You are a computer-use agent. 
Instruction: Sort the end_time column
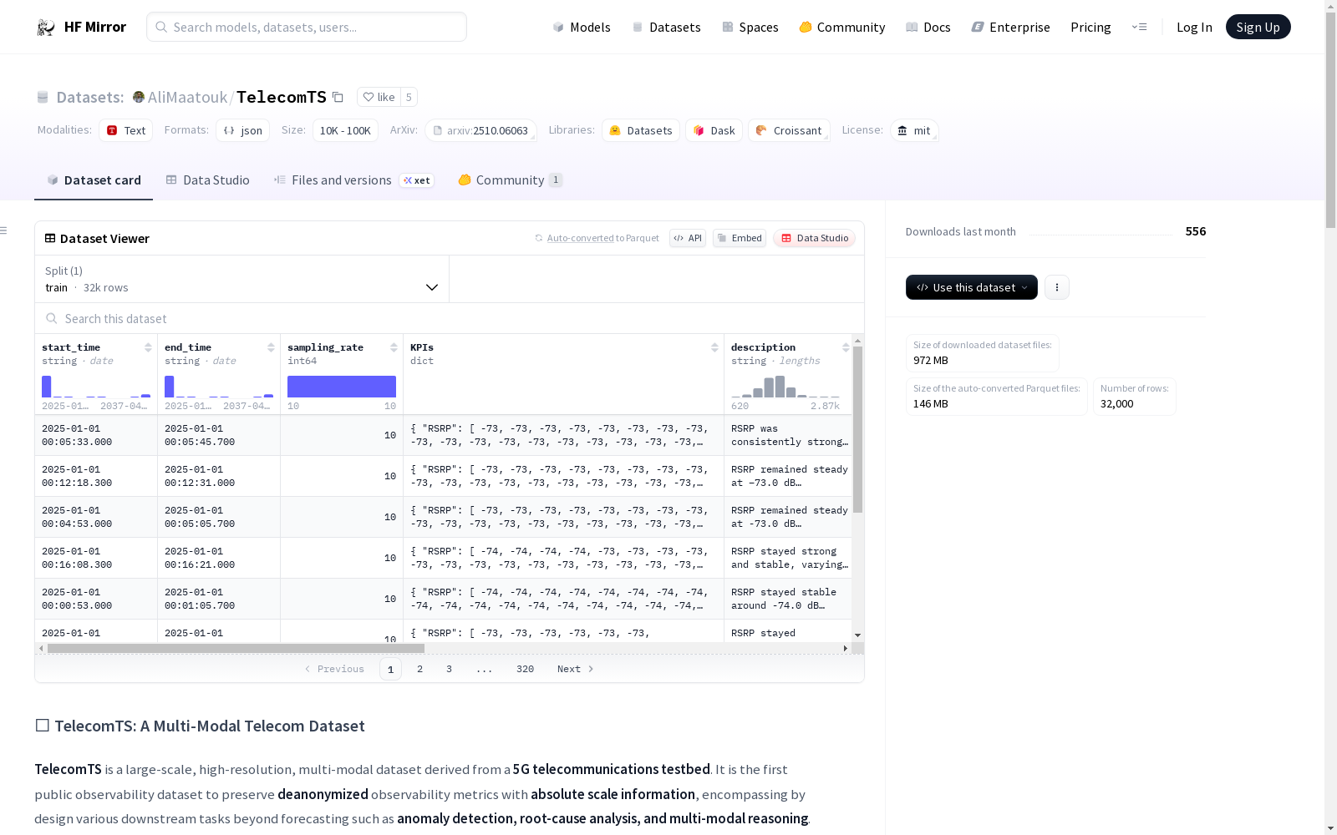(x=271, y=347)
